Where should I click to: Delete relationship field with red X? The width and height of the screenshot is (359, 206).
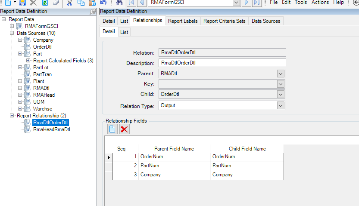(124, 129)
